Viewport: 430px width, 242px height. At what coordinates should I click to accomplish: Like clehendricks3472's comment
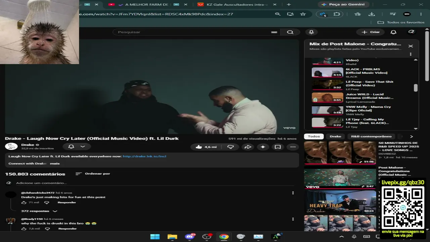24,203
